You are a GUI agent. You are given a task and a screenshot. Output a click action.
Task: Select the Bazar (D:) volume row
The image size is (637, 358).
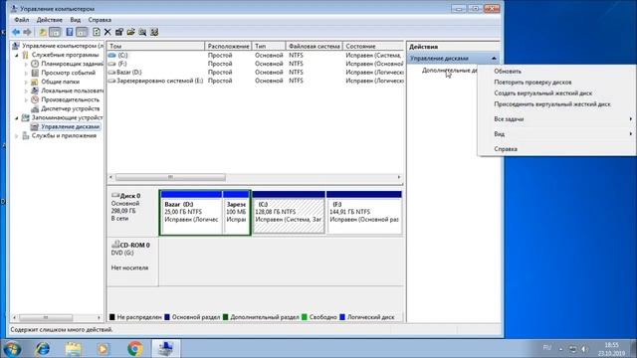256,72
